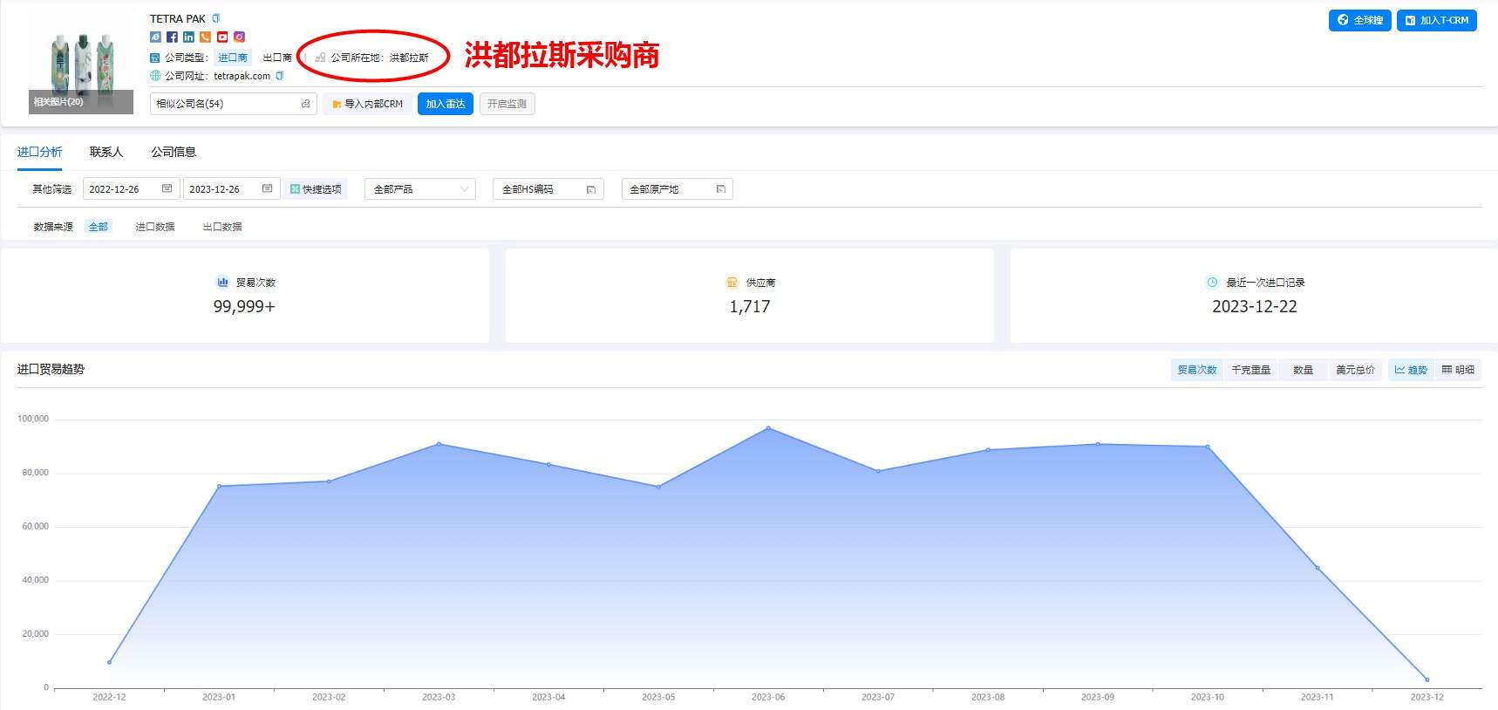Open calendar icon for end date 2023-12-26
The width and height of the screenshot is (1498, 710).
pyautogui.click(x=267, y=188)
